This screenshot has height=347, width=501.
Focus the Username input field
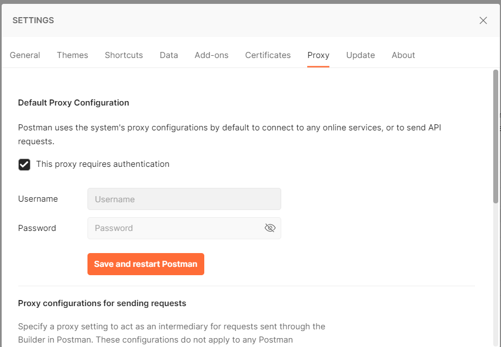[184, 199]
